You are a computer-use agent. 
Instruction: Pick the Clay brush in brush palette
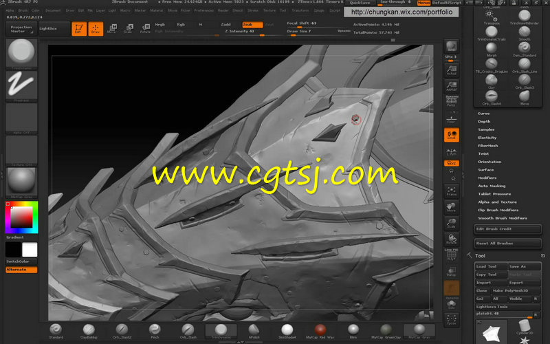(x=491, y=81)
